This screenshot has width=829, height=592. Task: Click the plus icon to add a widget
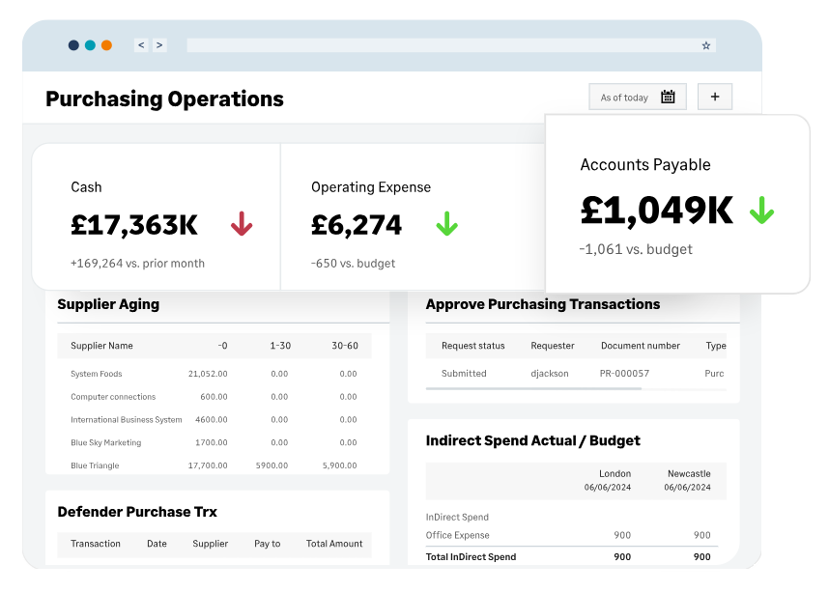(715, 96)
